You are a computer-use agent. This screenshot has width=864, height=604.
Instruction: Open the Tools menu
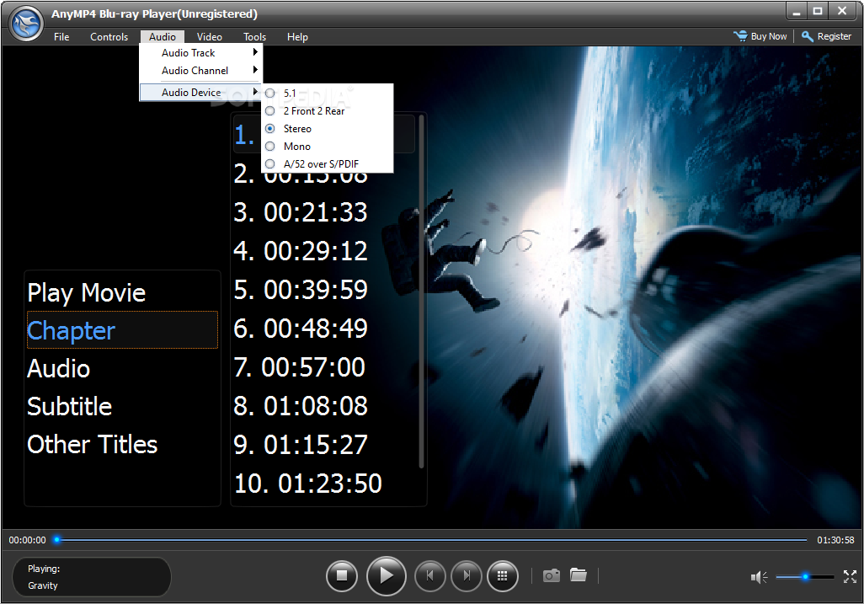click(254, 37)
